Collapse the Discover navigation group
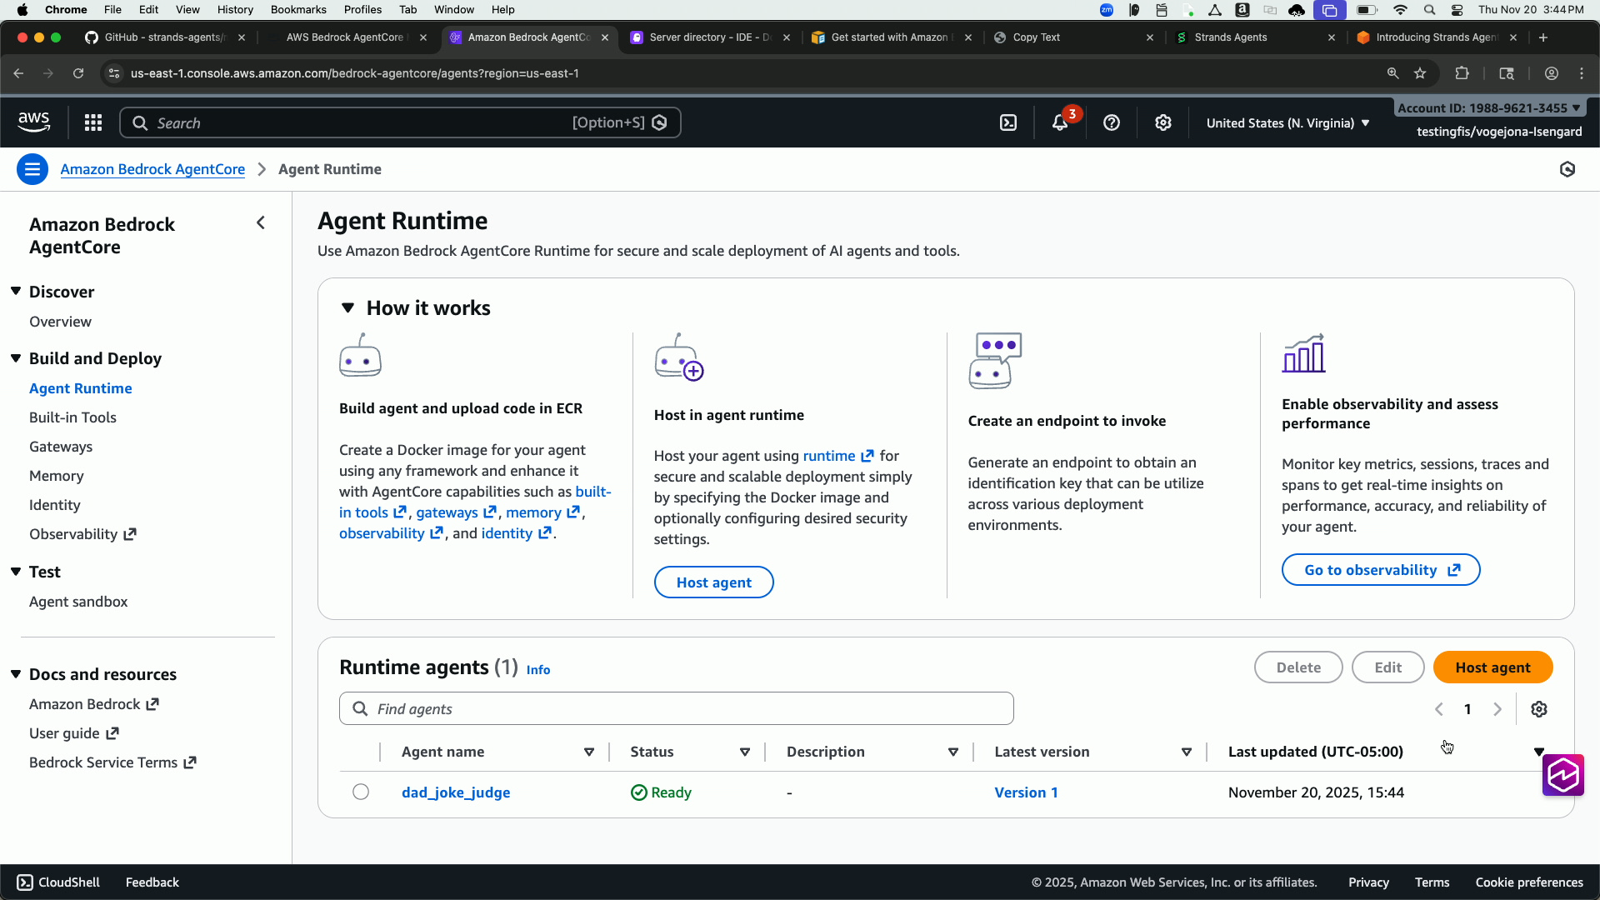 (x=16, y=291)
